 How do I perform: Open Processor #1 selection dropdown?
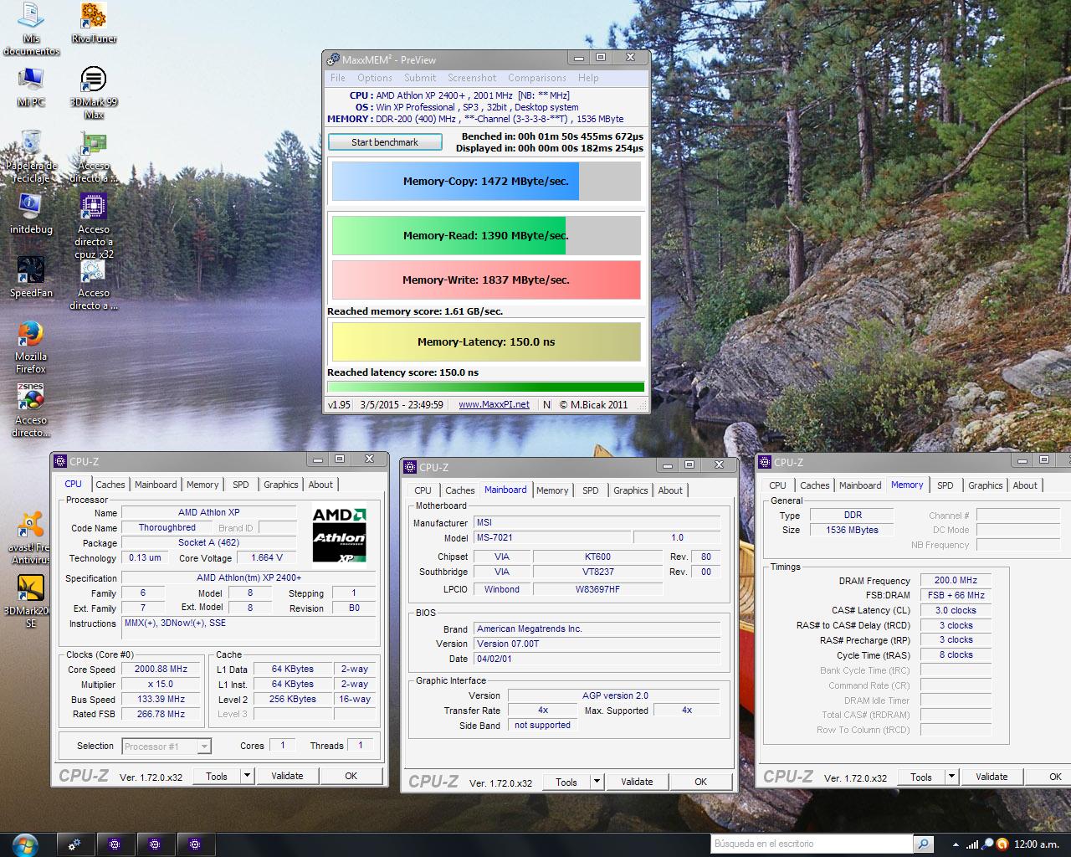167,746
